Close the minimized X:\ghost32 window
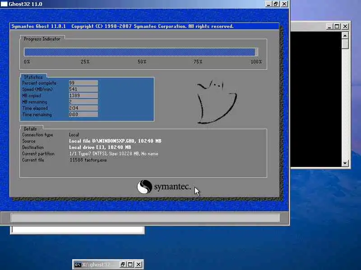Viewport: 361px width, 270px height. (x=139, y=265)
